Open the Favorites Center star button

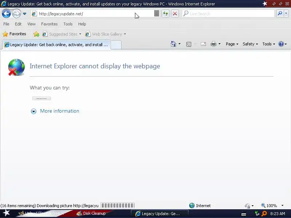coord(14,34)
